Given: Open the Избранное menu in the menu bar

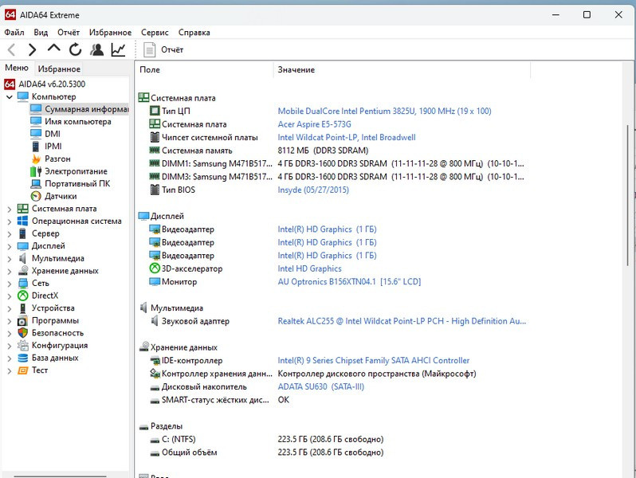Looking at the screenshot, I should pyautogui.click(x=110, y=33).
